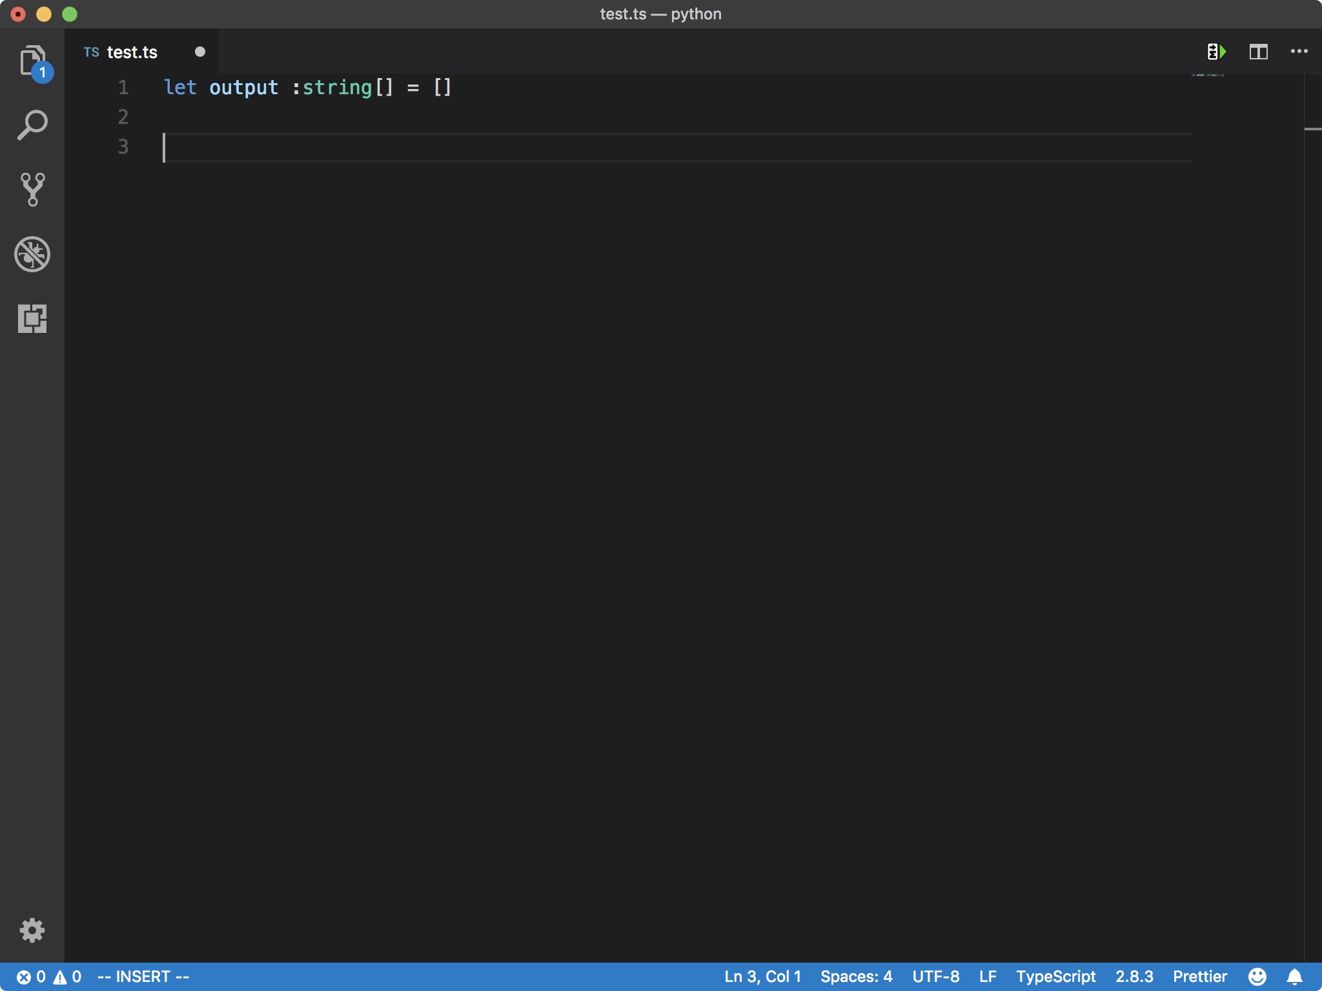Screen dimensions: 1322x991
Task: Click the Prettier status bar item
Action: click(1201, 976)
